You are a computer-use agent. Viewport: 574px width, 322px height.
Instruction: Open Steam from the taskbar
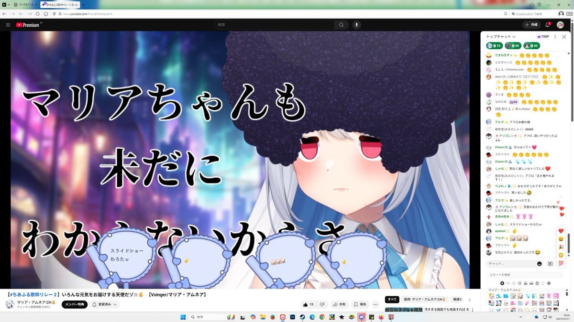coord(302,317)
